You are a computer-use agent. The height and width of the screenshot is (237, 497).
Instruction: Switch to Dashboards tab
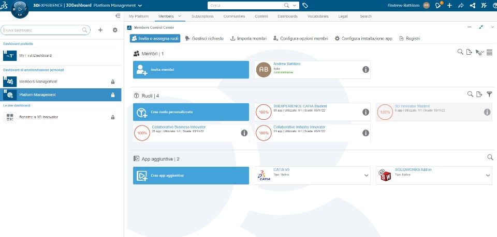pyautogui.click(x=287, y=16)
